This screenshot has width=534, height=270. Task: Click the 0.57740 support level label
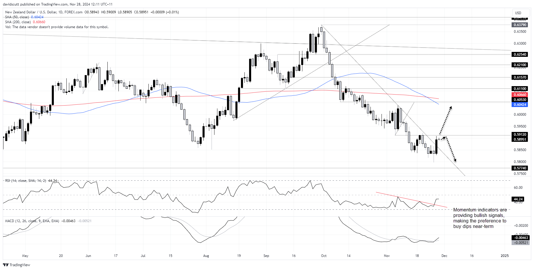tap(520, 168)
